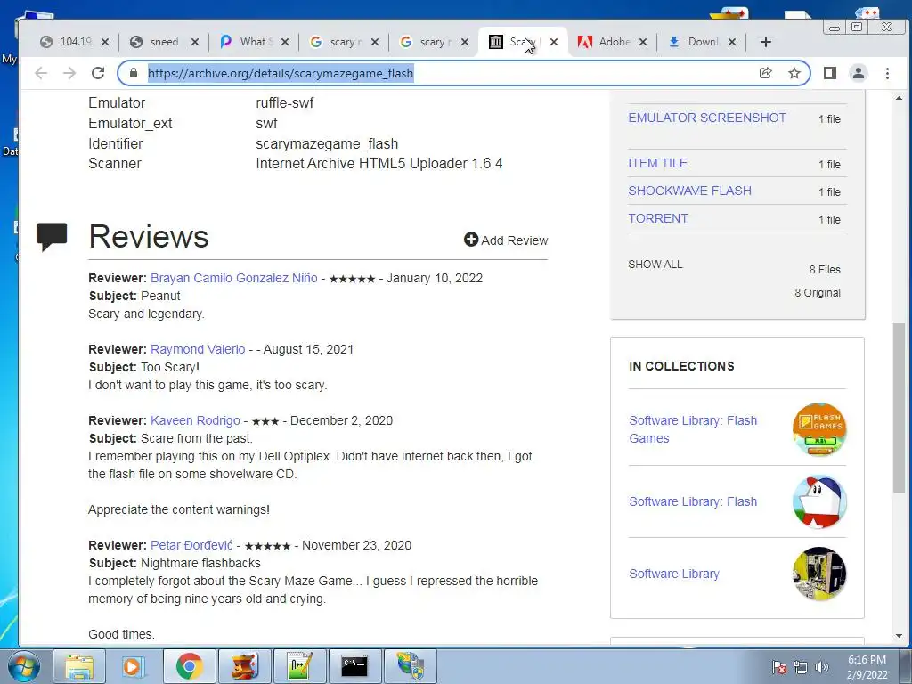Click the Flash Games collection thumbnail
The height and width of the screenshot is (684, 912).
click(819, 429)
